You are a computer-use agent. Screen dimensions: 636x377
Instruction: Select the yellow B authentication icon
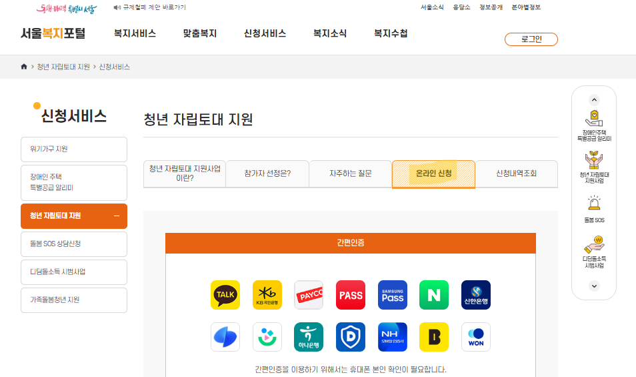click(434, 337)
